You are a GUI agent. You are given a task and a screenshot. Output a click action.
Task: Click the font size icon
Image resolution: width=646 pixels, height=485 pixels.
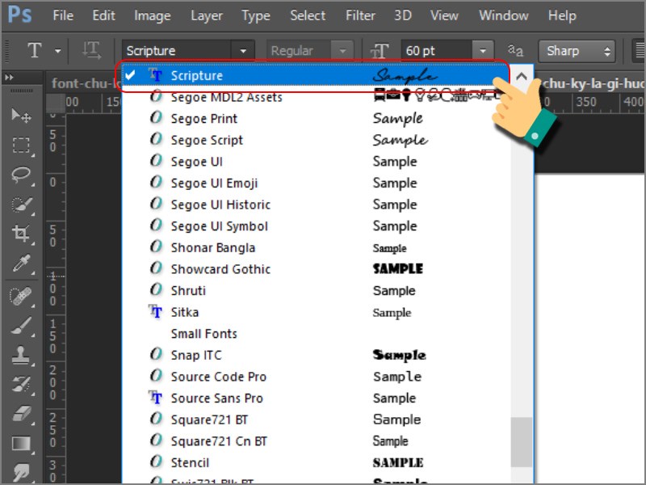click(x=379, y=51)
